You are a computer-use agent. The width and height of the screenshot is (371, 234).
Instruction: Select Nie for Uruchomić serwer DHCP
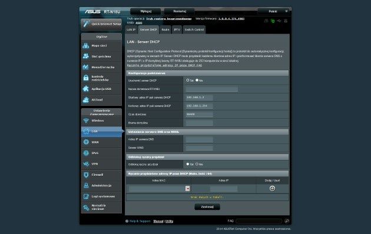coord(197,81)
